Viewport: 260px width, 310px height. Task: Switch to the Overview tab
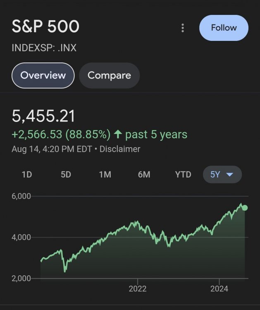(43, 75)
